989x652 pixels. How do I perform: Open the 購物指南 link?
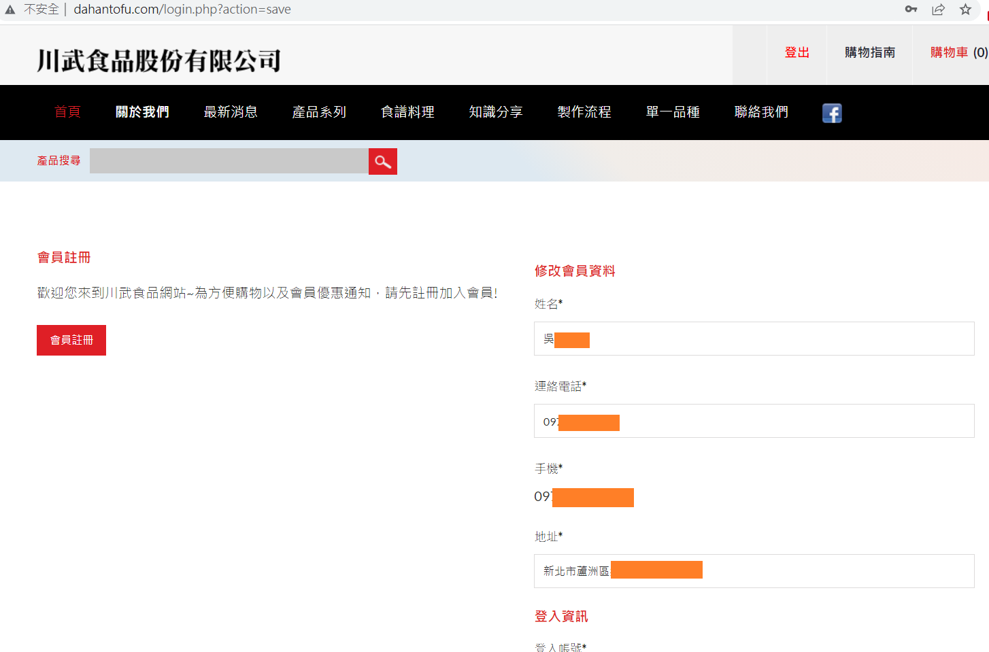click(x=869, y=53)
